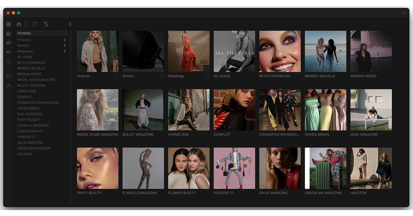Viewport: 413px width, 216px height.
Task: Expand the Weddings folder in sidebar
Action: [x=65, y=51]
